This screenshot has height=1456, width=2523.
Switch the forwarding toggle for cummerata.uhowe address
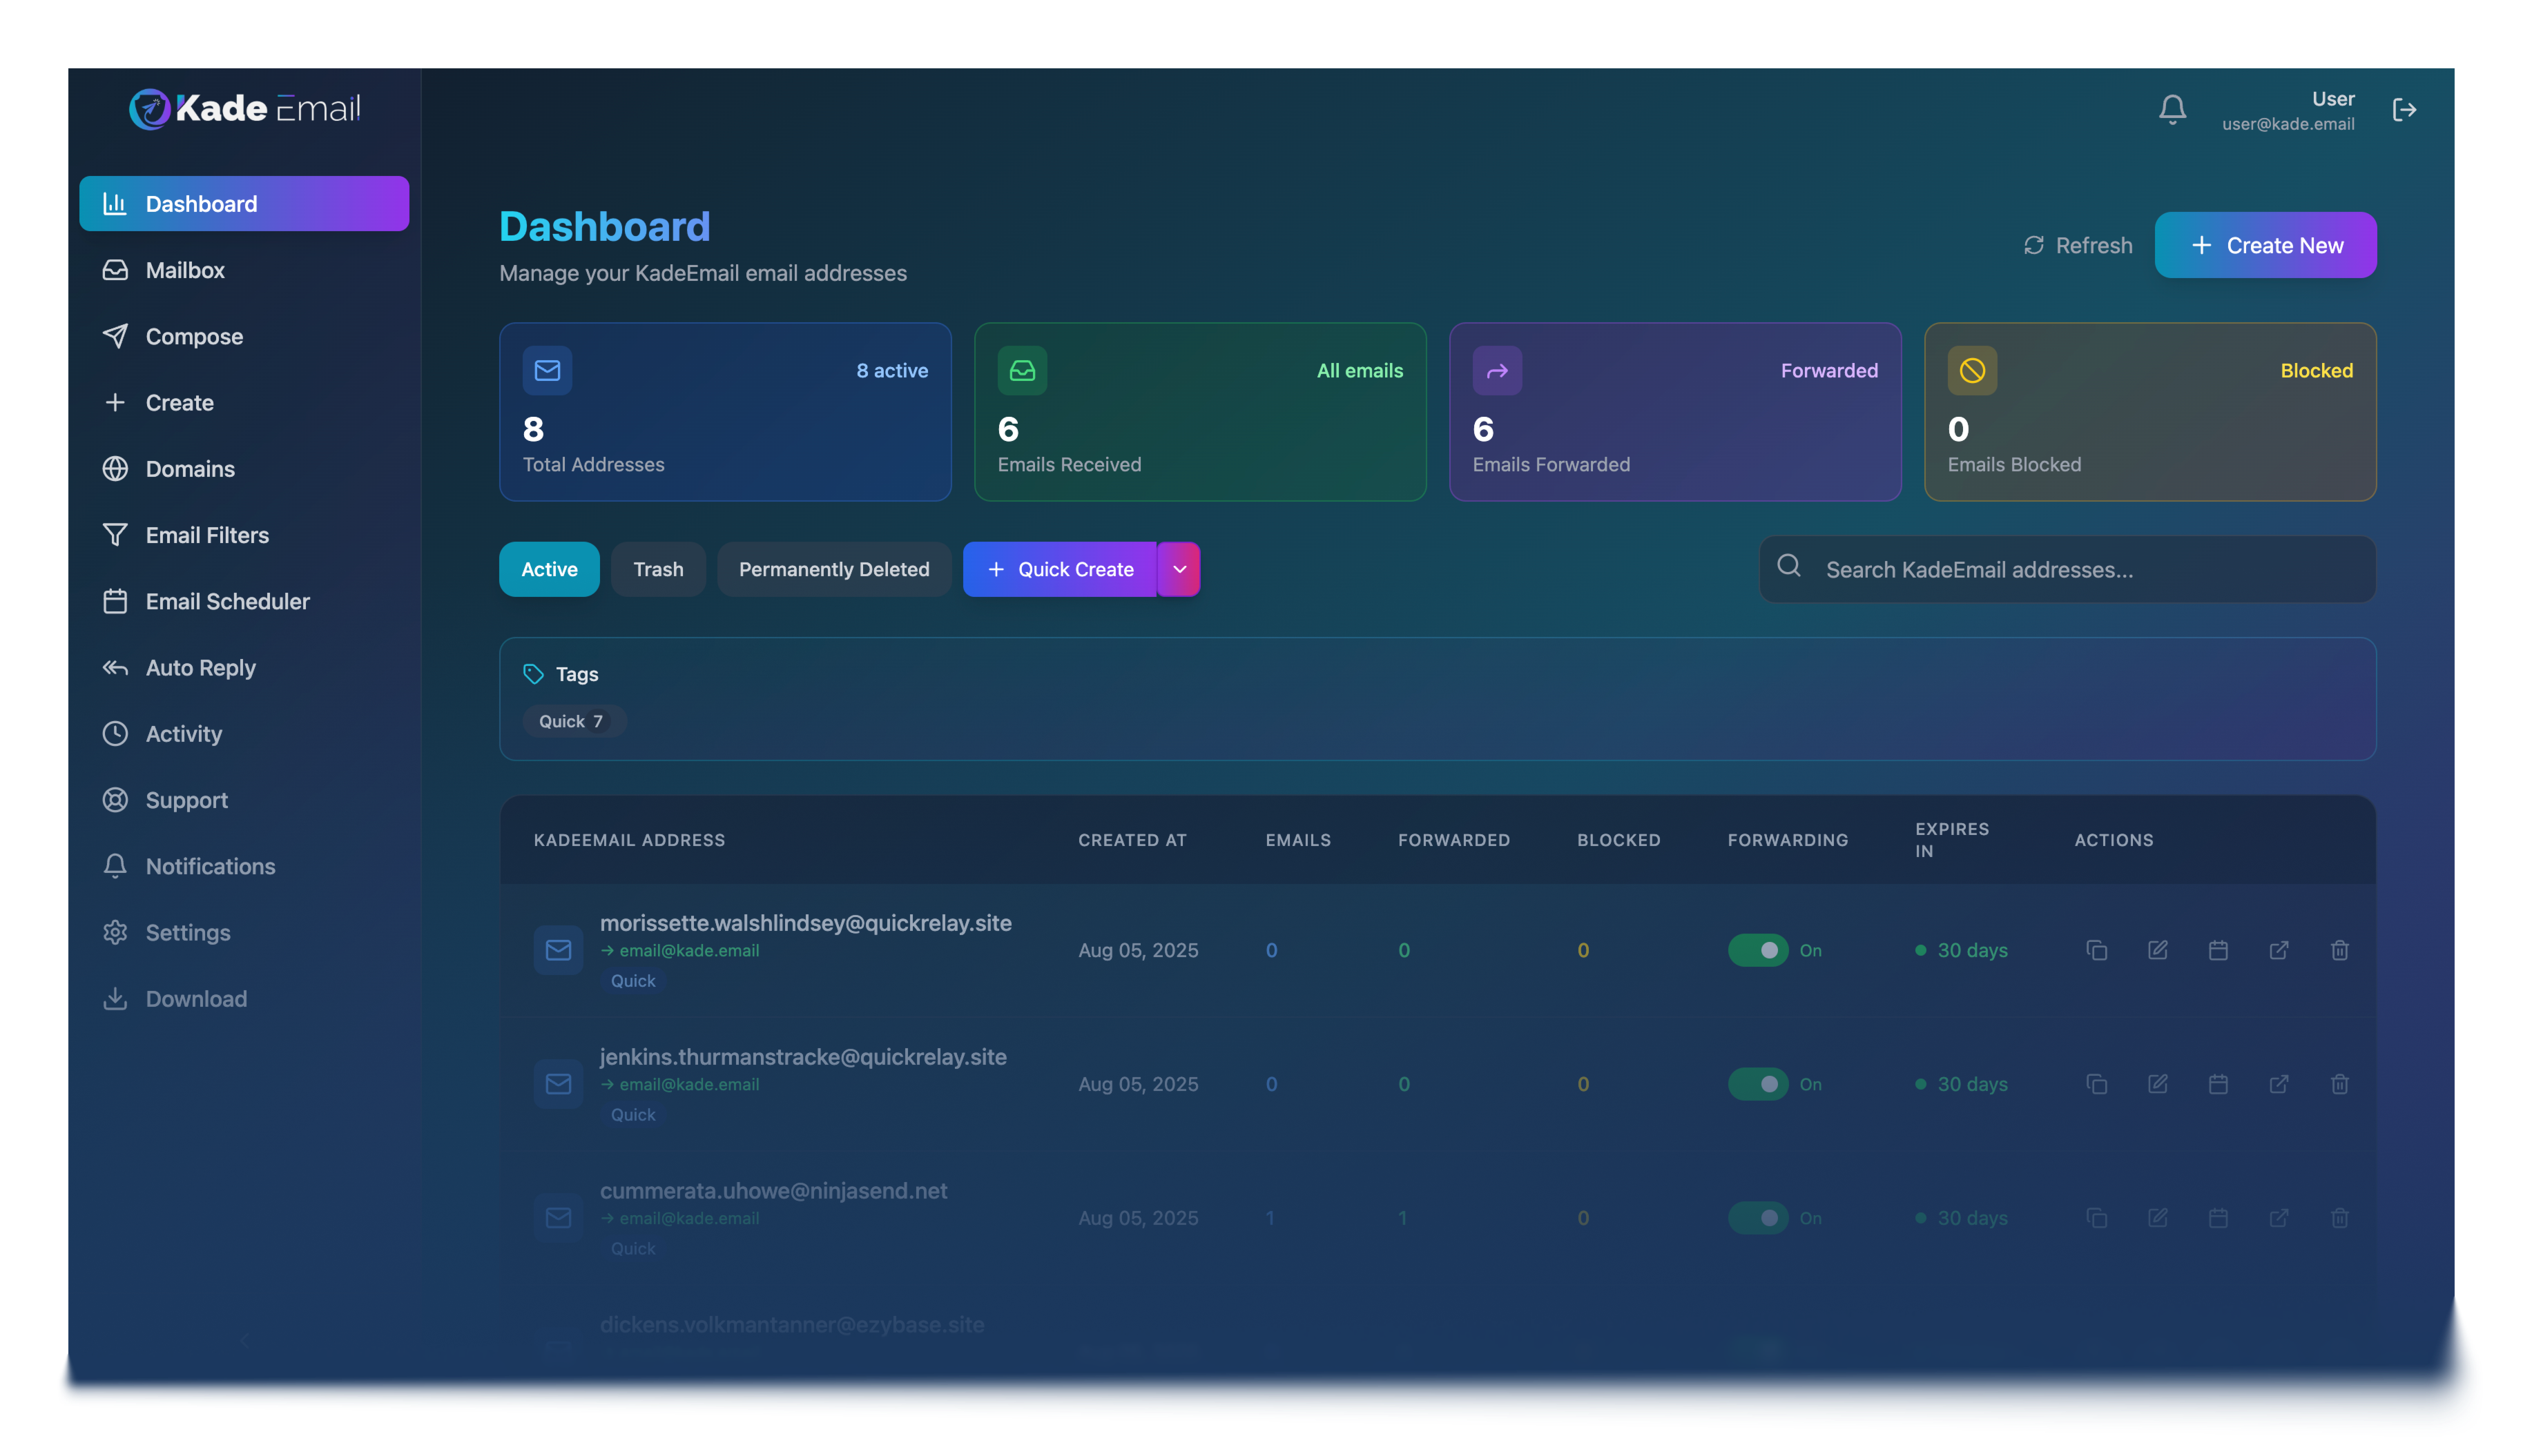pyautogui.click(x=1758, y=1218)
